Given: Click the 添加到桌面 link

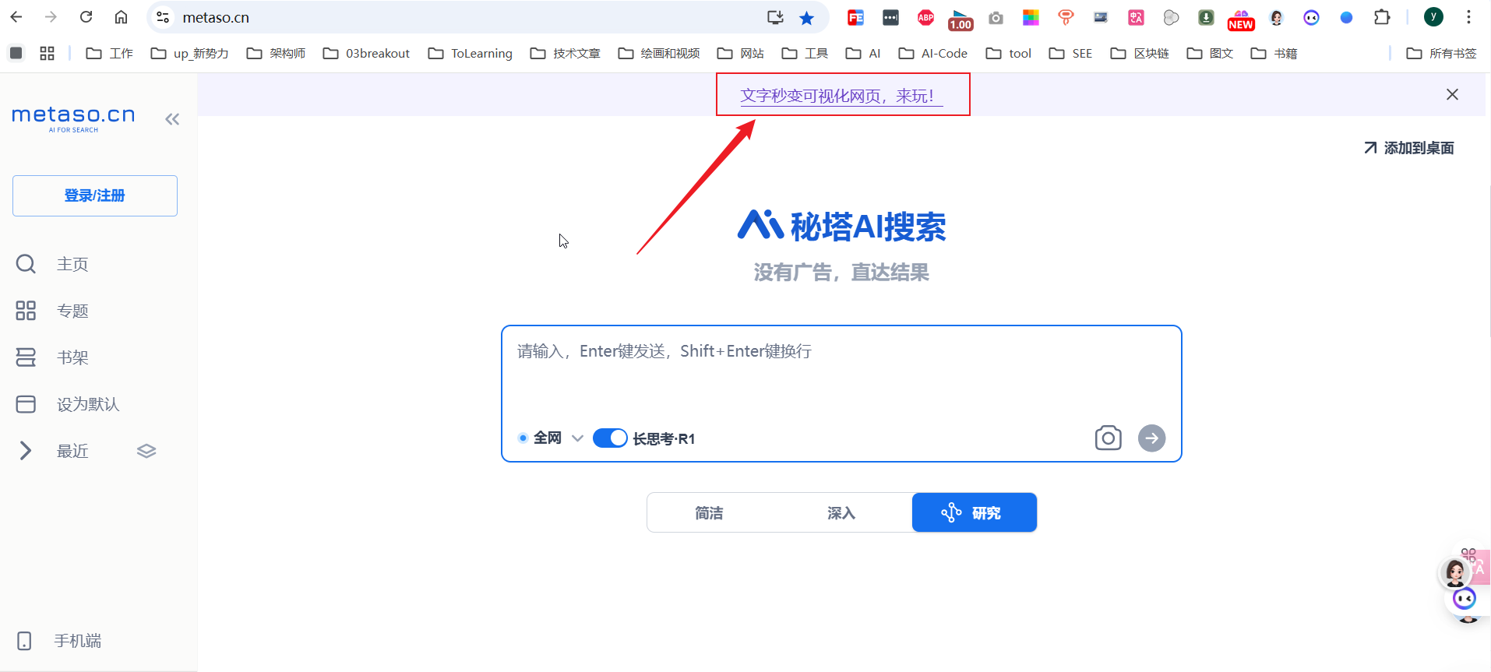Looking at the screenshot, I should click(x=1409, y=148).
